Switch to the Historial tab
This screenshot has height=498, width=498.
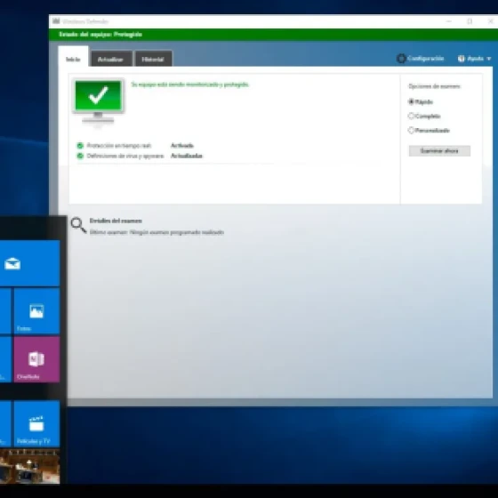pos(153,59)
